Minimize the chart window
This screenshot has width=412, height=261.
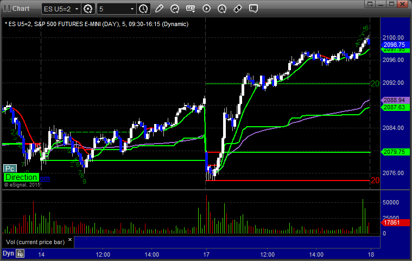click(x=381, y=4)
